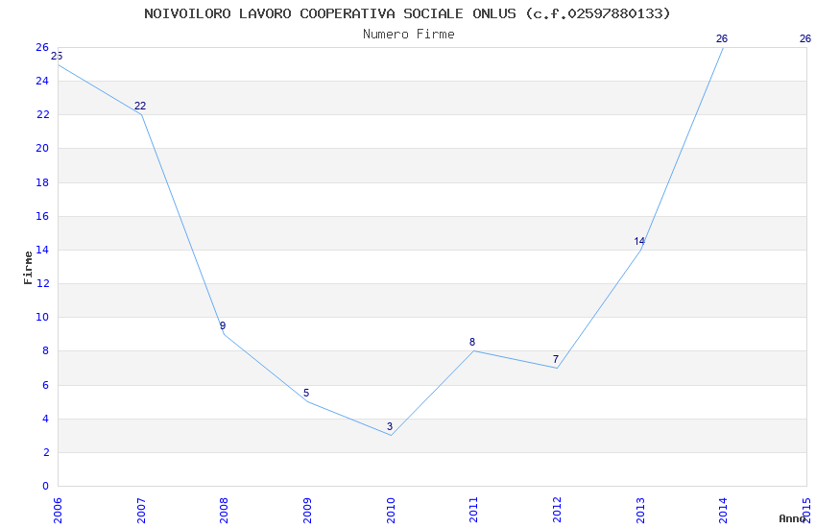
Task: Select the y-axis tick value 10
Action: [42, 318]
